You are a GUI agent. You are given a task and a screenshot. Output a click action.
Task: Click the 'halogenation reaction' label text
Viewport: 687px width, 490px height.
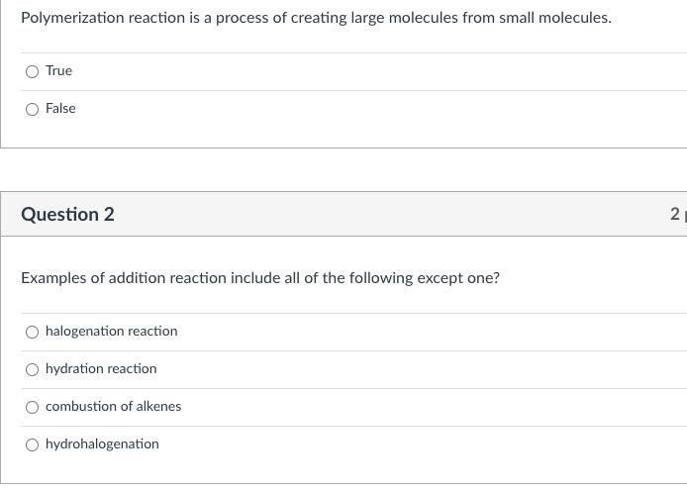point(111,332)
